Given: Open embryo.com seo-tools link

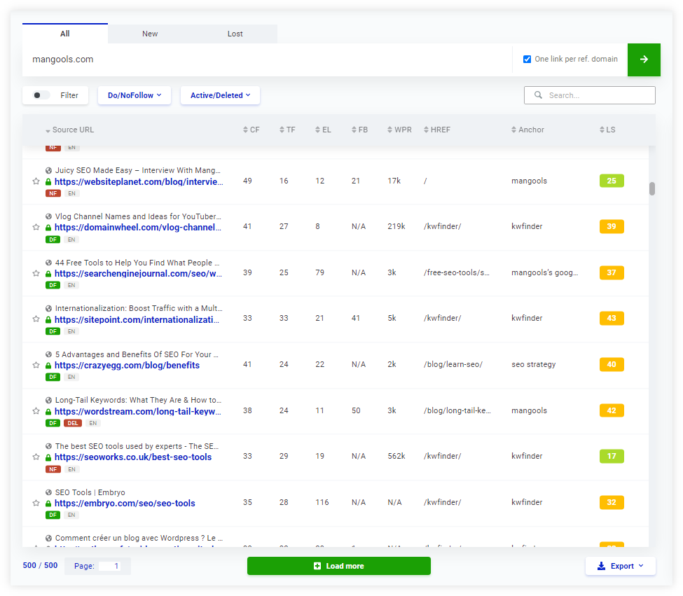Looking at the screenshot, I should click(x=125, y=504).
